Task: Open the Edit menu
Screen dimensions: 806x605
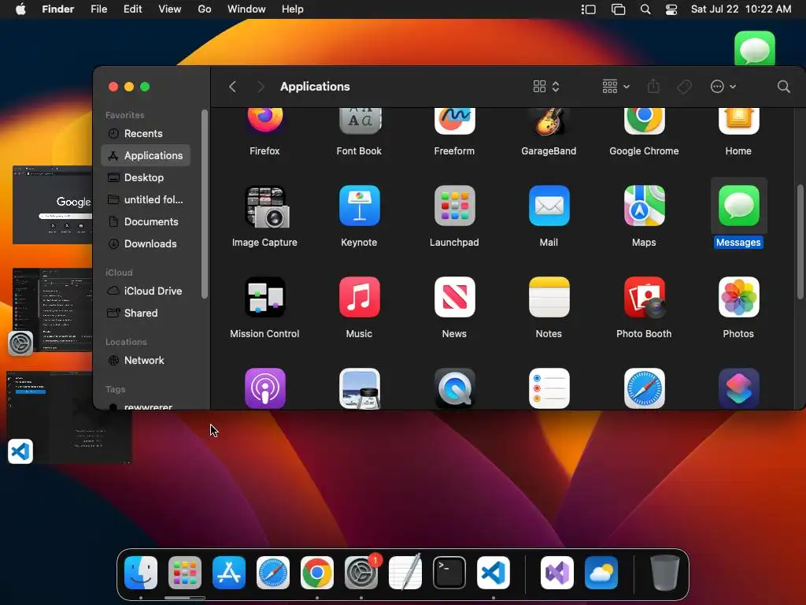Action: [x=132, y=9]
